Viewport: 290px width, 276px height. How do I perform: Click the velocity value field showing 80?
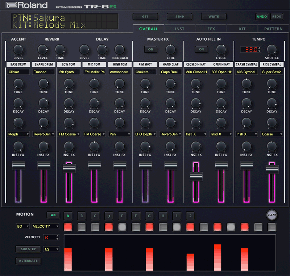coord(51,237)
